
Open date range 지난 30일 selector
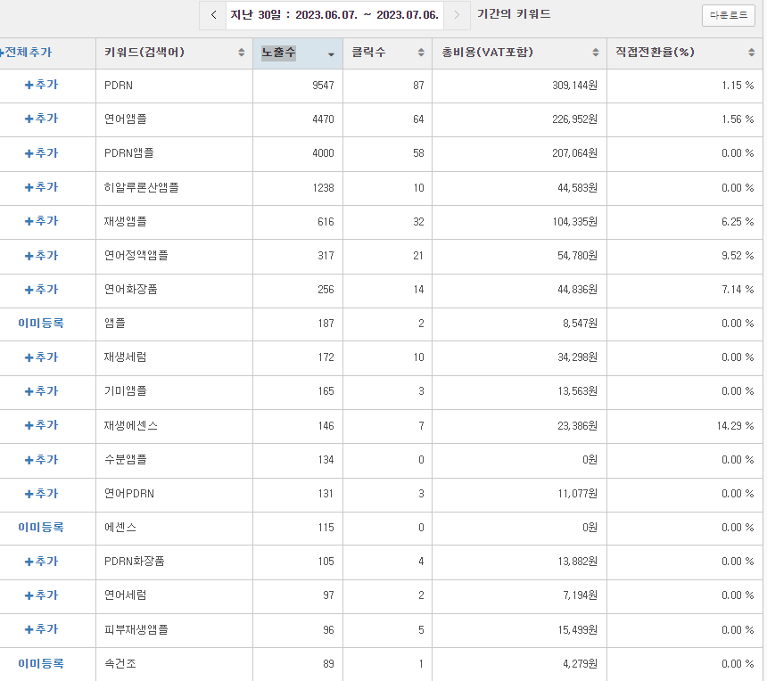tap(334, 15)
